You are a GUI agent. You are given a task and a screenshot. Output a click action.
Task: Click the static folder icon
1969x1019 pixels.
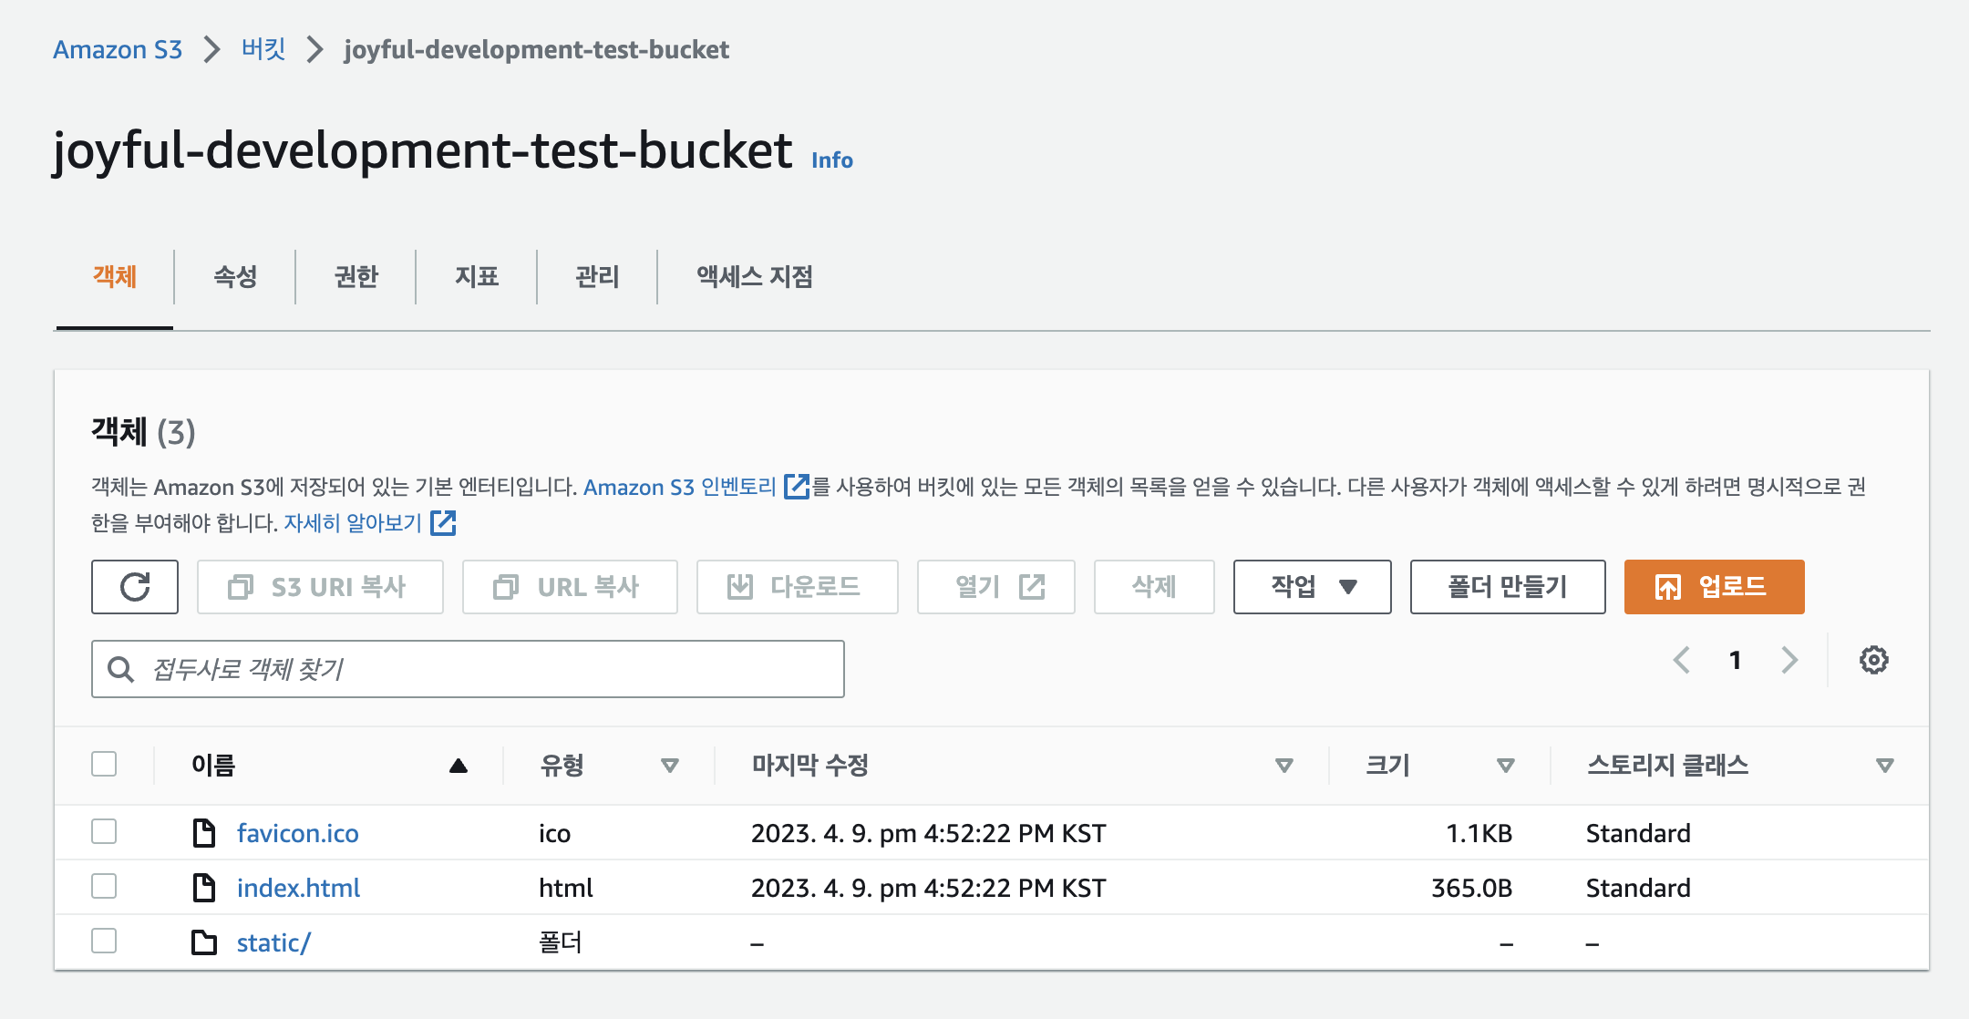(204, 942)
